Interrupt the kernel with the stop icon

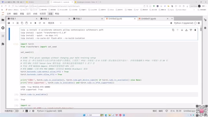[35, 23]
